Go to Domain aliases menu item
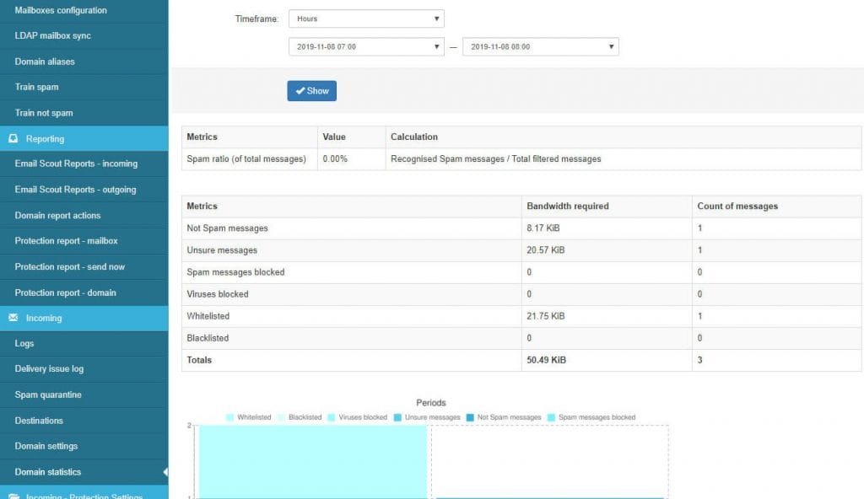The height and width of the screenshot is (499, 864). point(45,62)
